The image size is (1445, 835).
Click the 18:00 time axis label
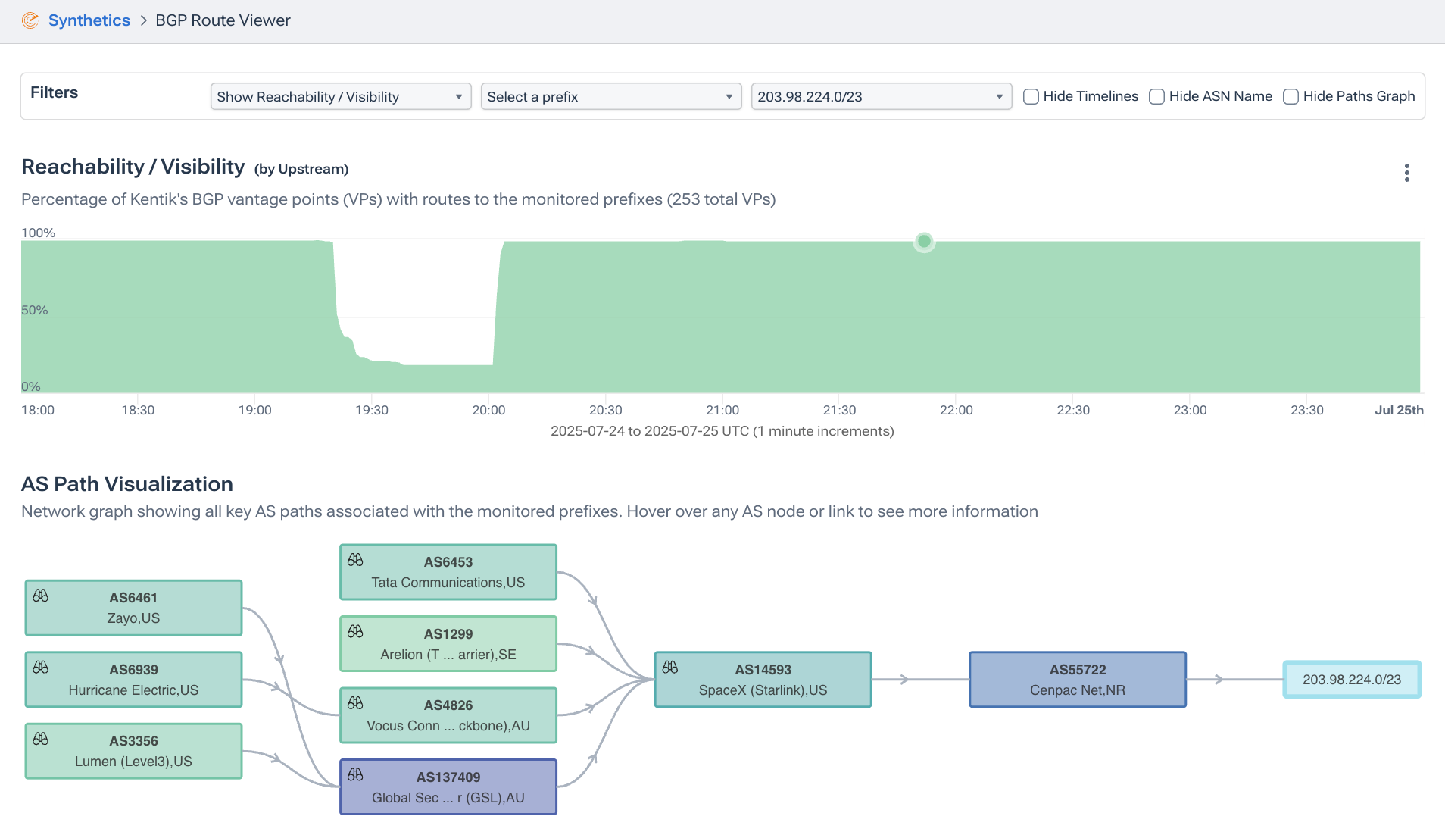tap(38, 410)
